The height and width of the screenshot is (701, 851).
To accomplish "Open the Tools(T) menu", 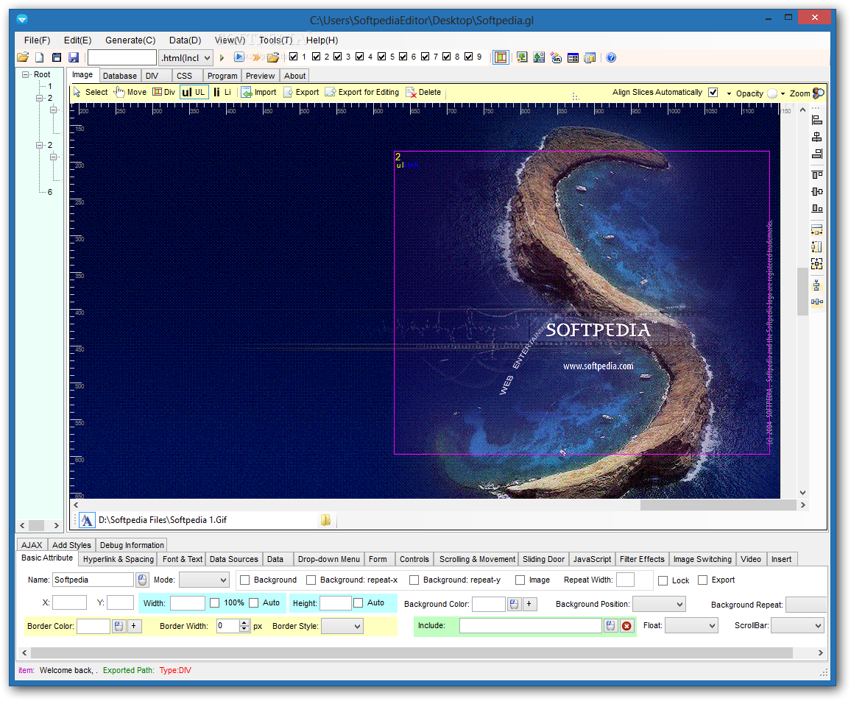I will coord(276,40).
